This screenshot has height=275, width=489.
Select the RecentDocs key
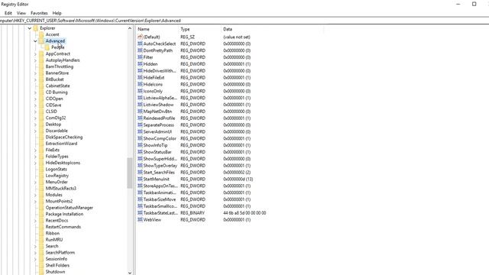57,221
